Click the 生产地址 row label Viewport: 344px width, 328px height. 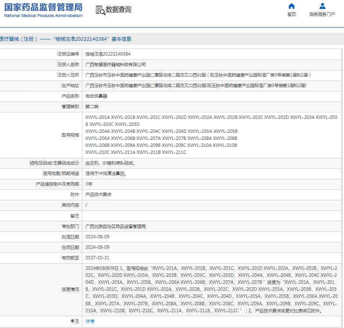click(70, 86)
